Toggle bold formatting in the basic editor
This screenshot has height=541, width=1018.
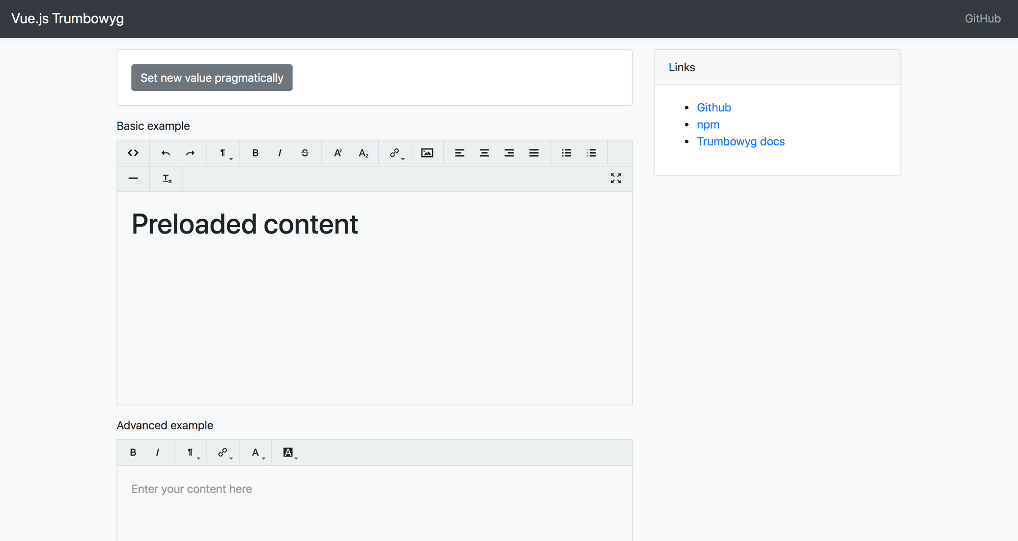(255, 153)
